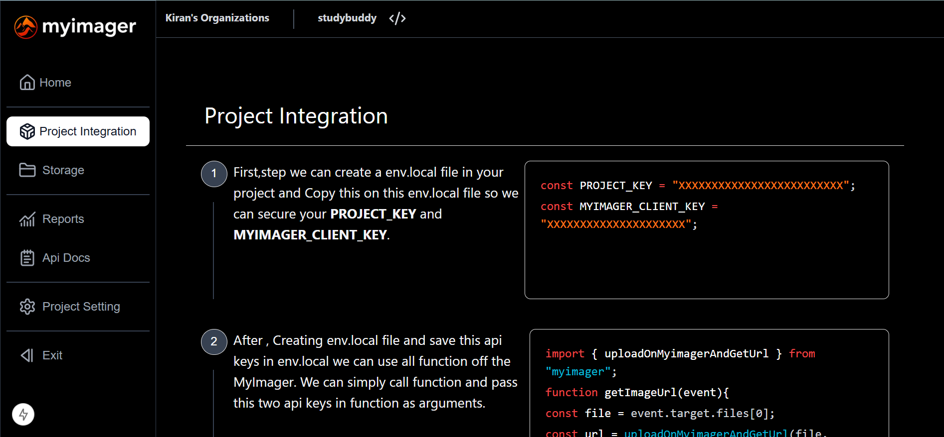Click the Storage folder icon
The width and height of the screenshot is (944, 437).
pos(27,170)
